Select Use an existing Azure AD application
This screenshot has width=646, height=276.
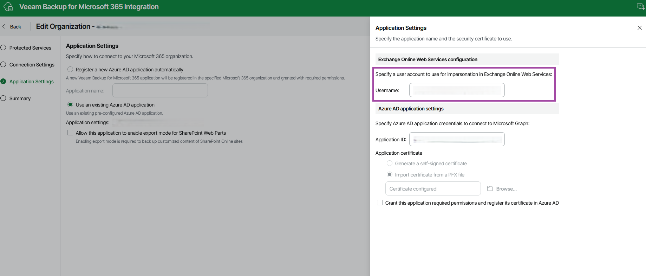point(70,105)
